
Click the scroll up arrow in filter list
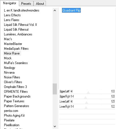coord(55,10)
